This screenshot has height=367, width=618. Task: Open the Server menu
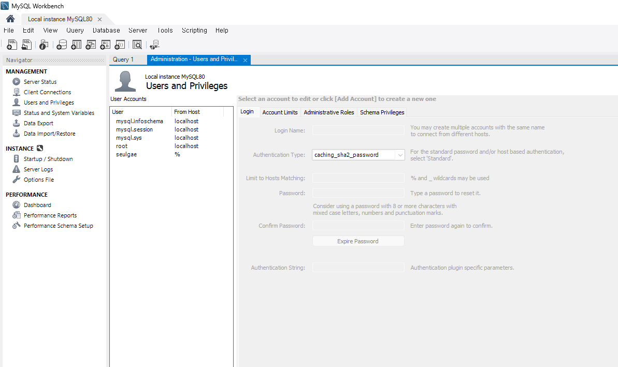coord(138,31)
